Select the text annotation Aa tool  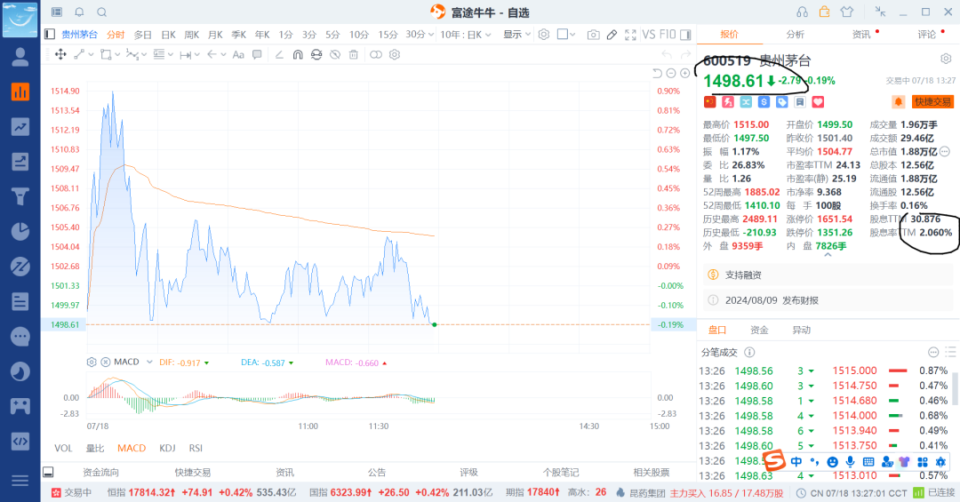tap(239, 54)
